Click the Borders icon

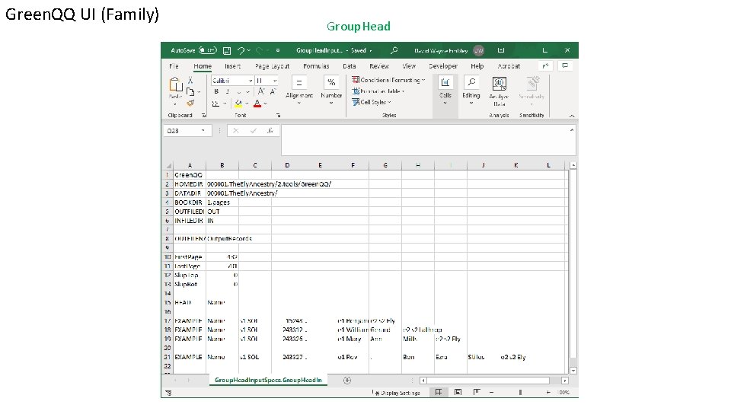coord(215,104)
